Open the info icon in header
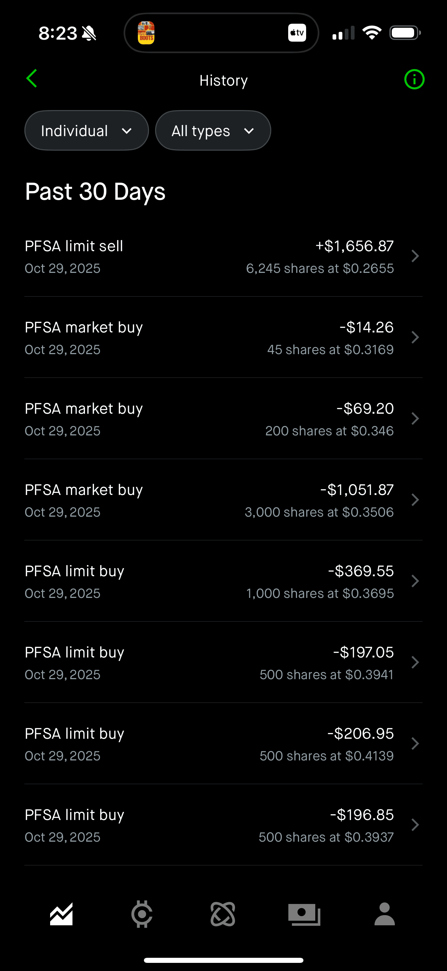The image size is (447, 971). click(x=414, y=80)
